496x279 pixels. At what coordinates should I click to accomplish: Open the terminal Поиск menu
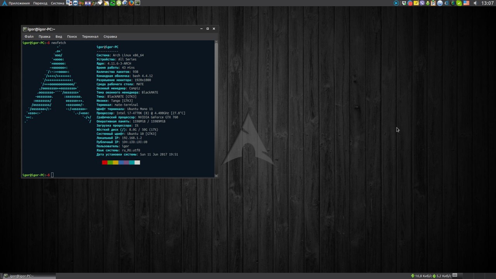(x=72, y=36)
